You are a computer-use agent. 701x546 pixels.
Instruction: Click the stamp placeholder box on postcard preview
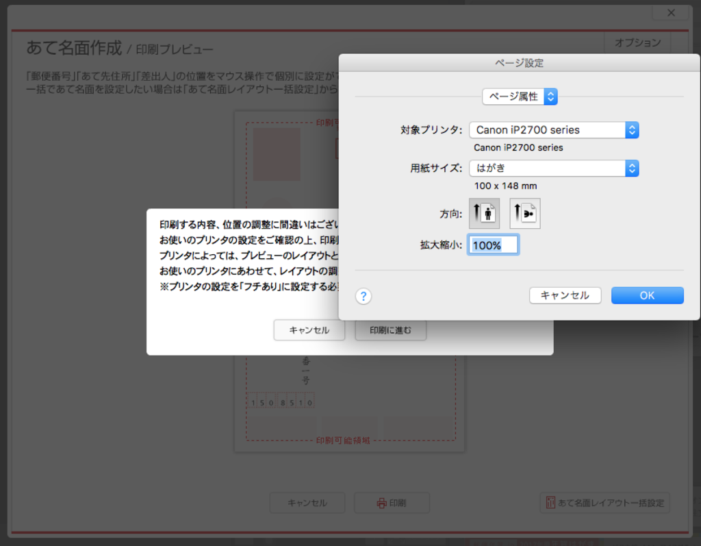(x=277, y=154)
